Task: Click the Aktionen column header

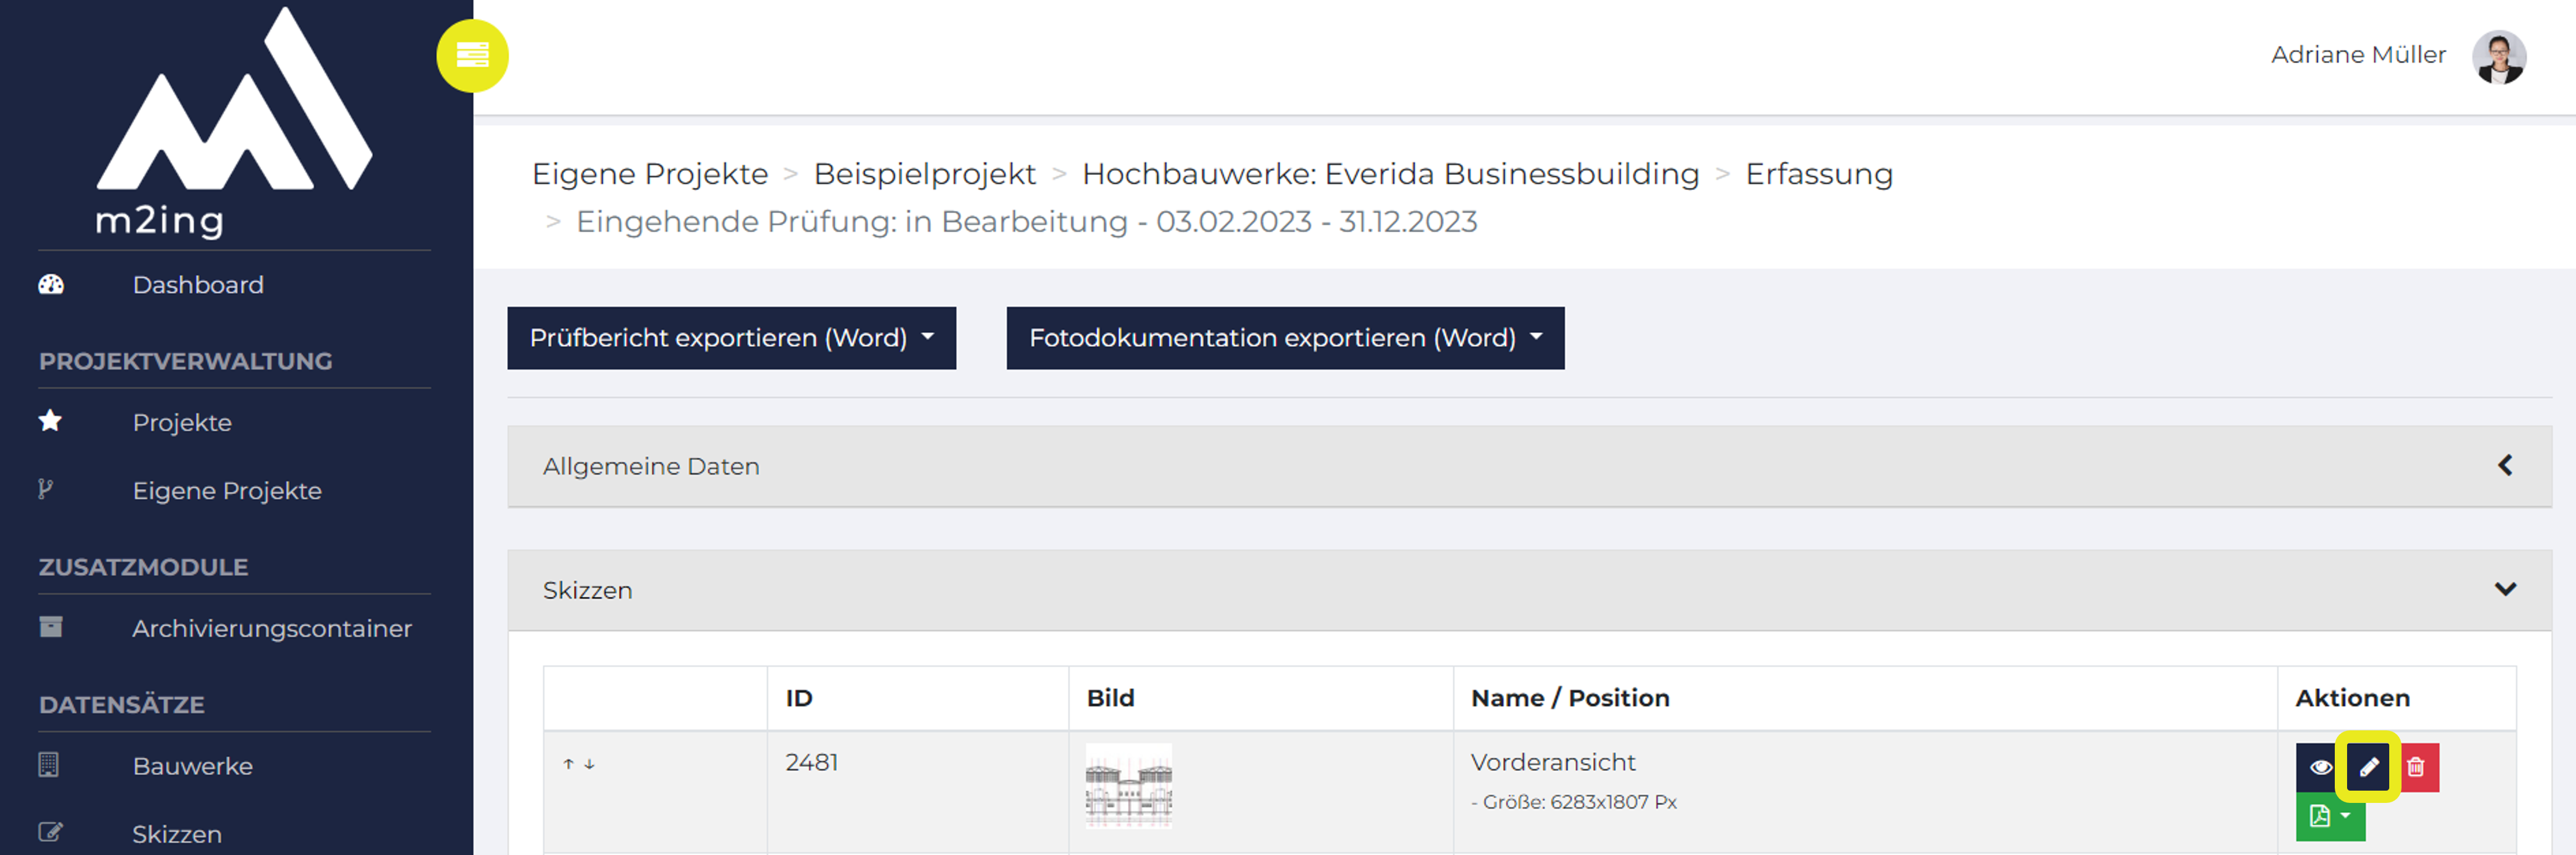Action: pos(2352,698)
